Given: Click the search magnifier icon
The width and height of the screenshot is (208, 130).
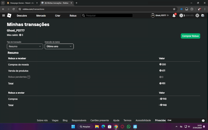Looking at the screenshot, I should coord(83,16).
